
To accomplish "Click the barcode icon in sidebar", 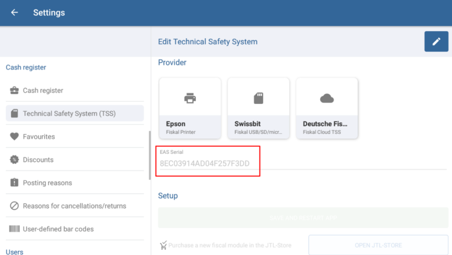I will [x=14, y=229].
